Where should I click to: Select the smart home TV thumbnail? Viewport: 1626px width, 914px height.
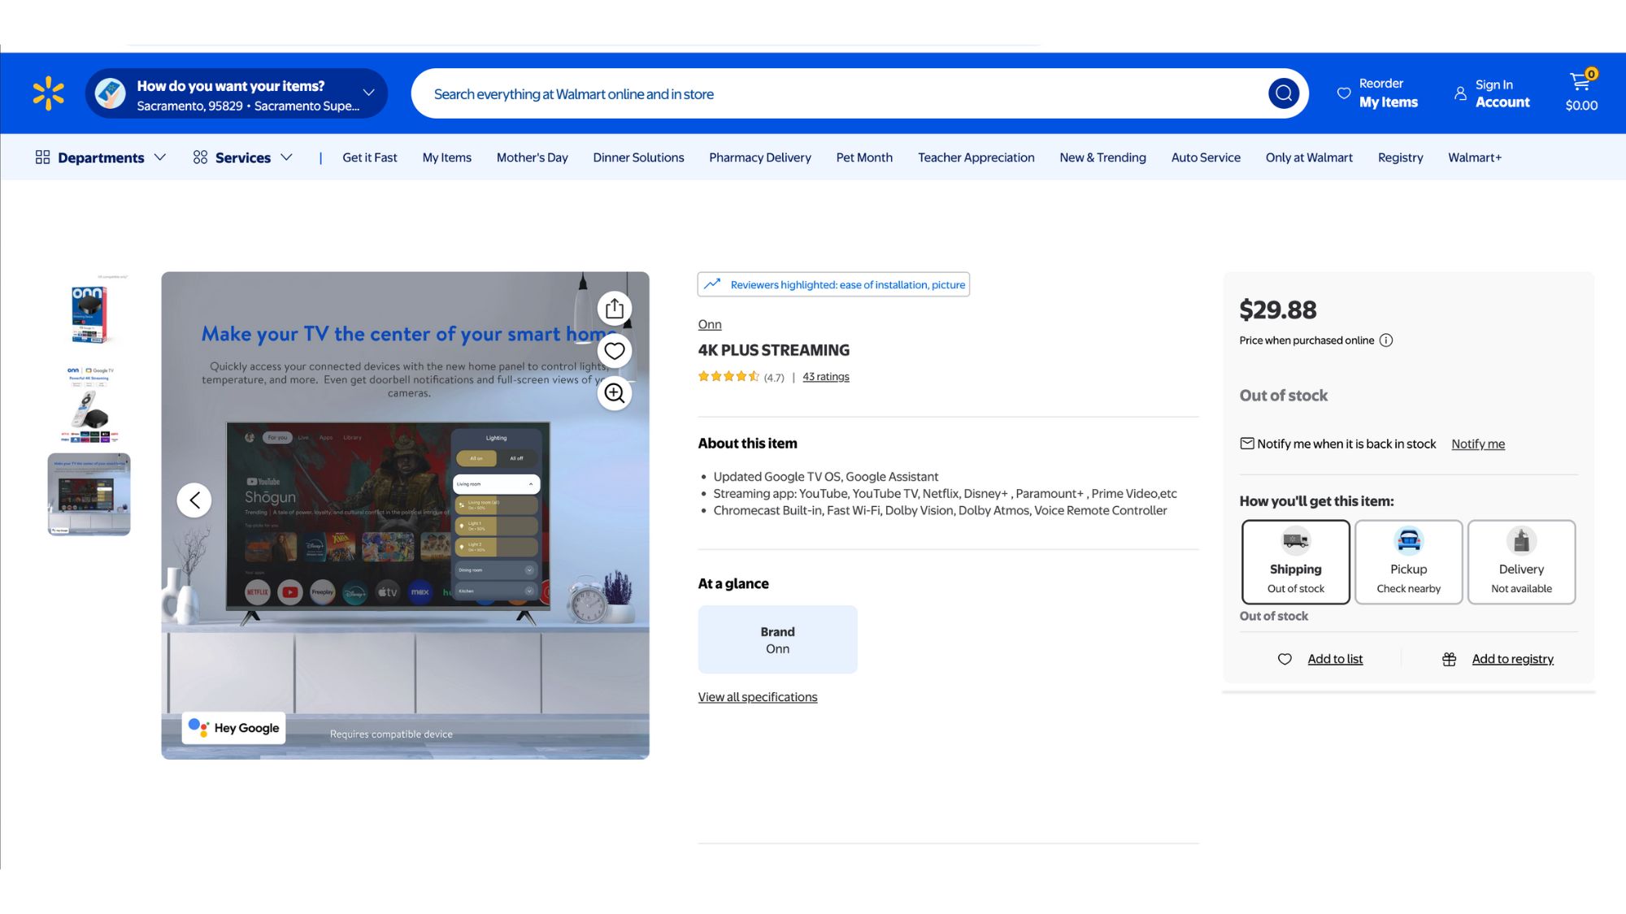tap(89, 494)
